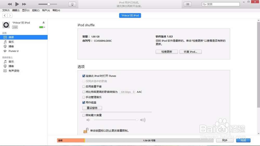Image resolution: width=260 pixels, height=146 pixels.
Task: Open the list view button in the top bar
Action: tap(187, 4)
